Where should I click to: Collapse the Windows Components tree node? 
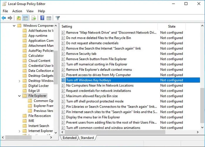(14, 26)
